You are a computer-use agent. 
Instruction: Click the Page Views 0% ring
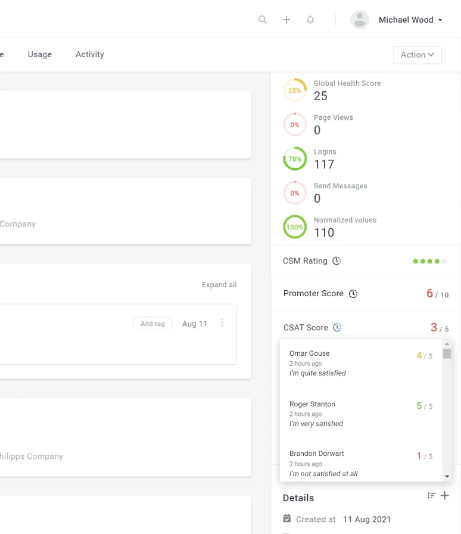pyautogui.click(x=295, y=125)
